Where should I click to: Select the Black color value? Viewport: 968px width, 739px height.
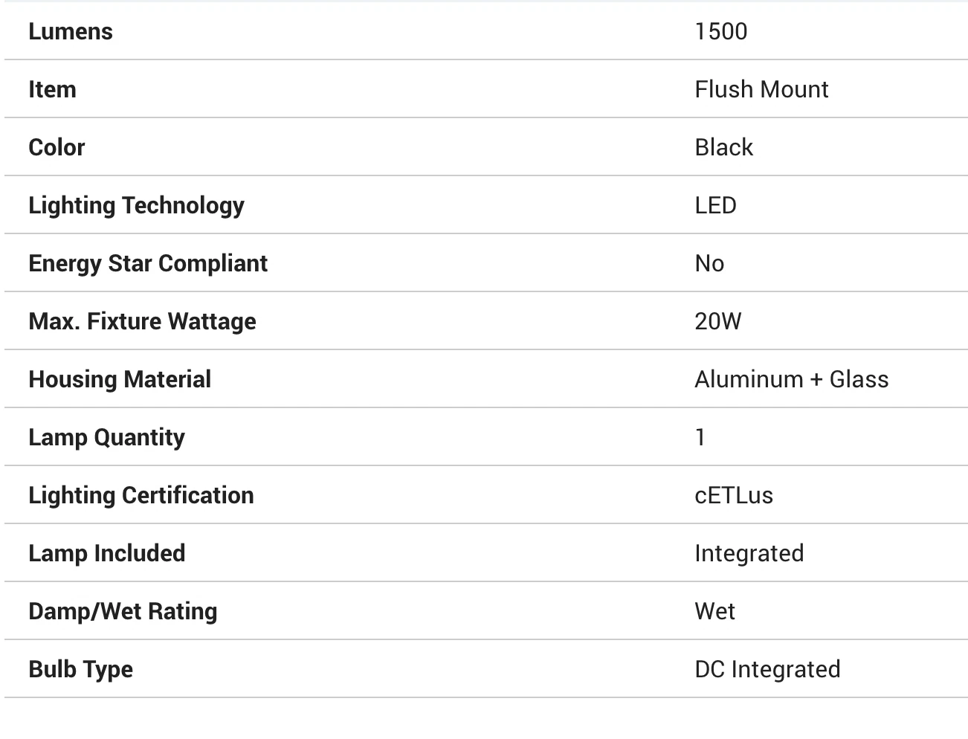coord(723,147)
